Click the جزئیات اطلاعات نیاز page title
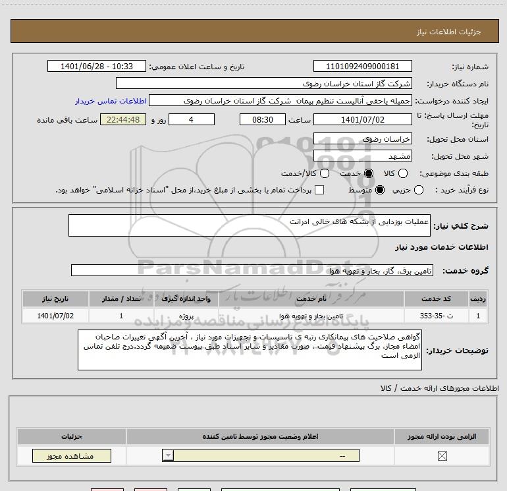Viewport: 507px width, 491px height. 448,32
